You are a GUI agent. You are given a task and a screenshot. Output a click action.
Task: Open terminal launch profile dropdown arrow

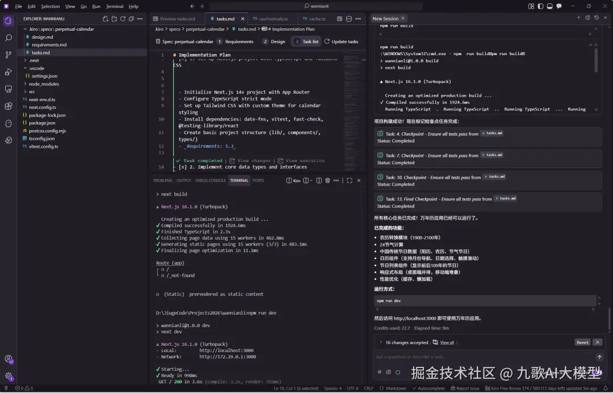pos(311,181)
